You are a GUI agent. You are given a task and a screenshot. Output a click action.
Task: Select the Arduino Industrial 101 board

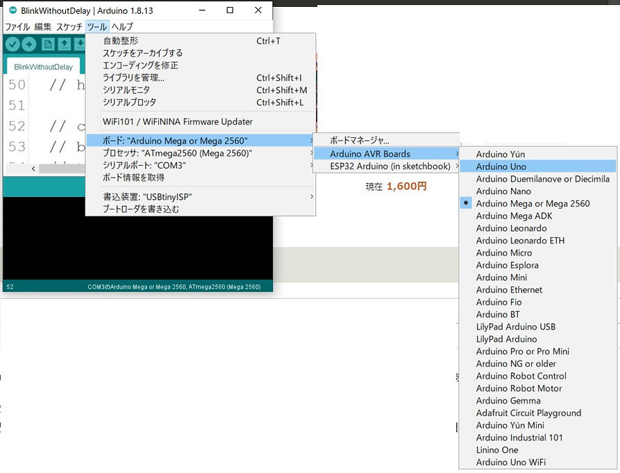pos(538,438)
